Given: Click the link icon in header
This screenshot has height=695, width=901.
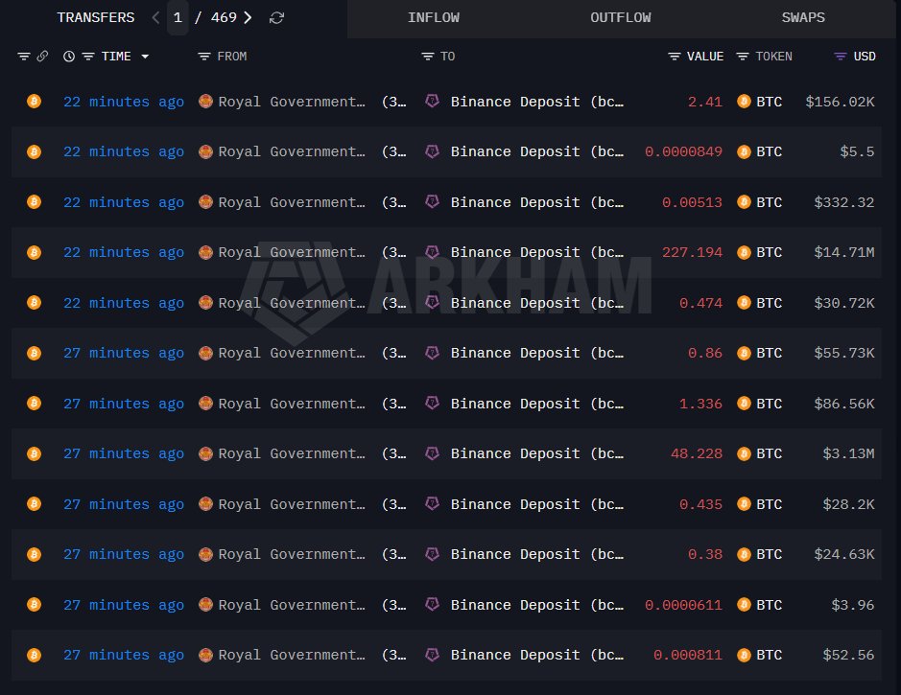Looking at the screenshot, I should click(42, 57).
